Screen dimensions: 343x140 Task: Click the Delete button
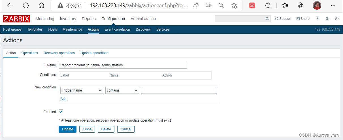(x=106, y=129)
